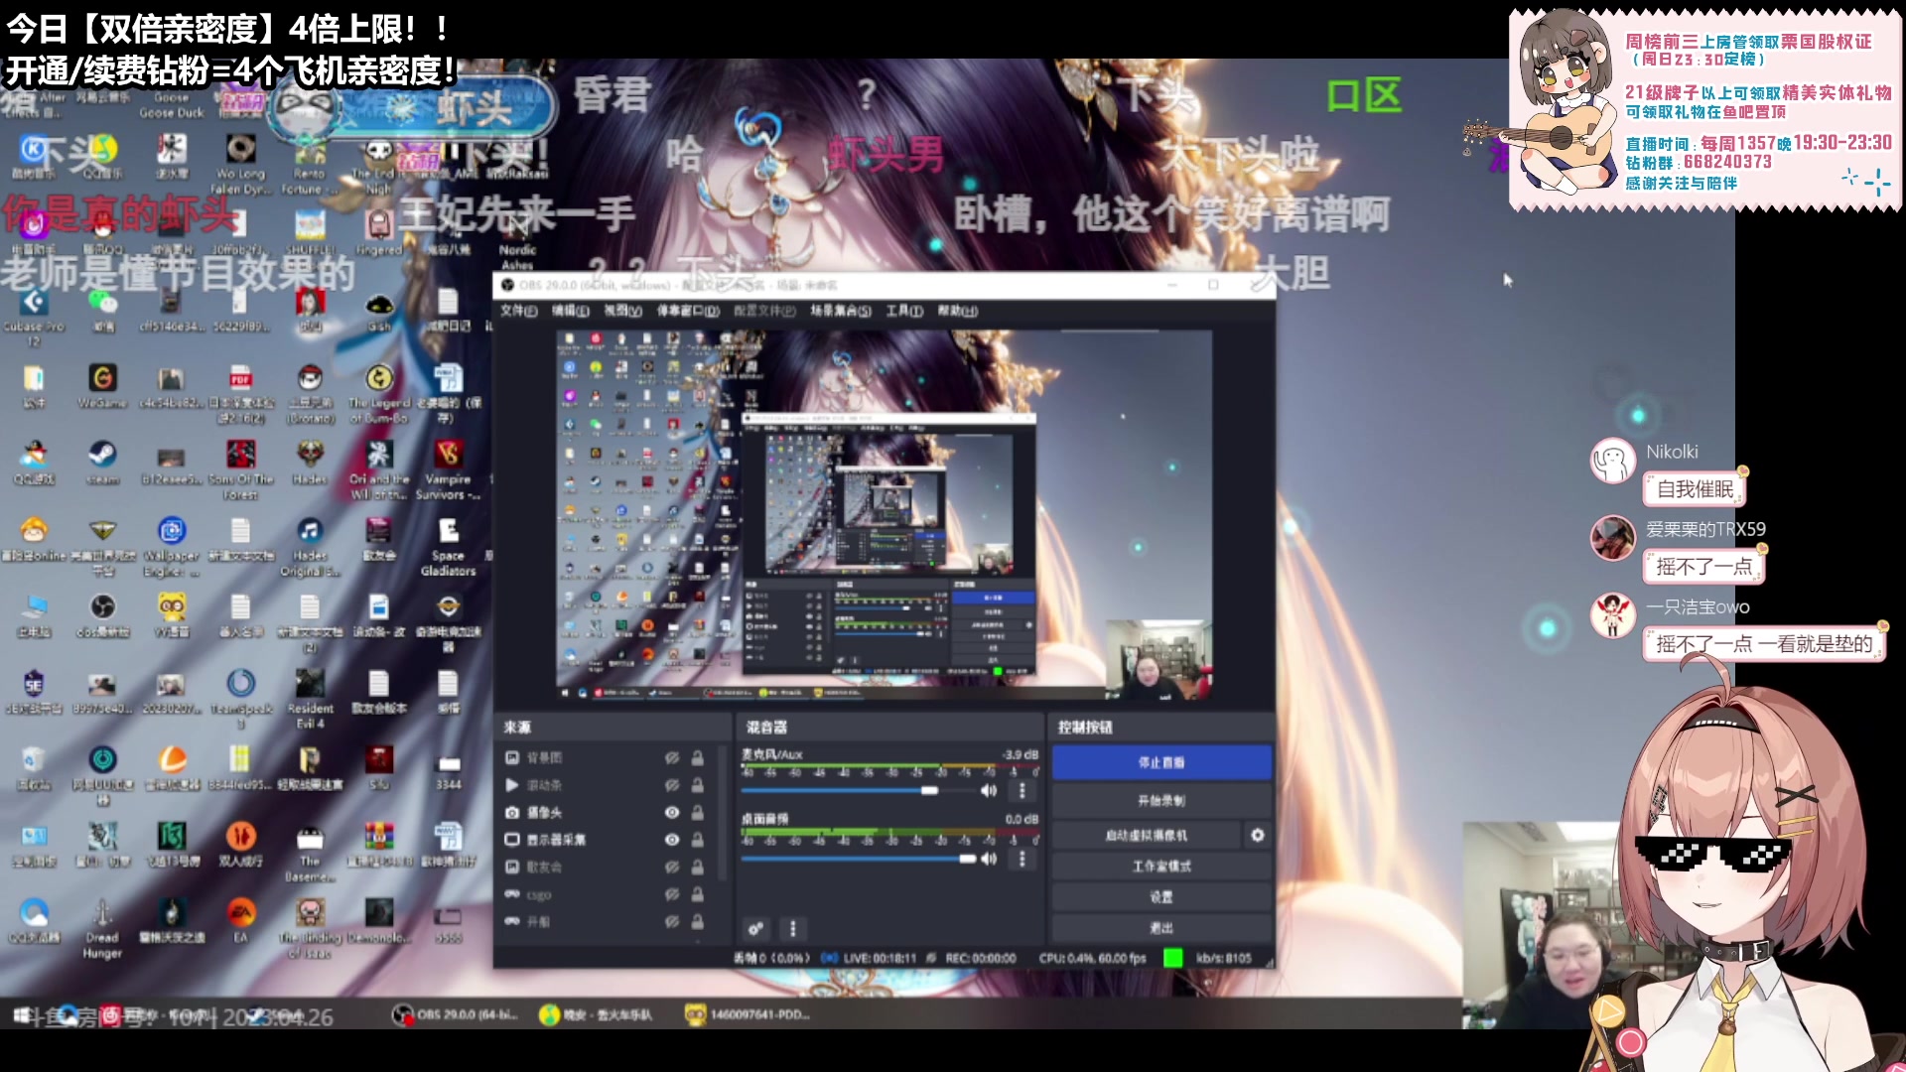Open advanced audio properties gear in mixer
This screenshot has height=1072, width=1906.
point(755,929)
